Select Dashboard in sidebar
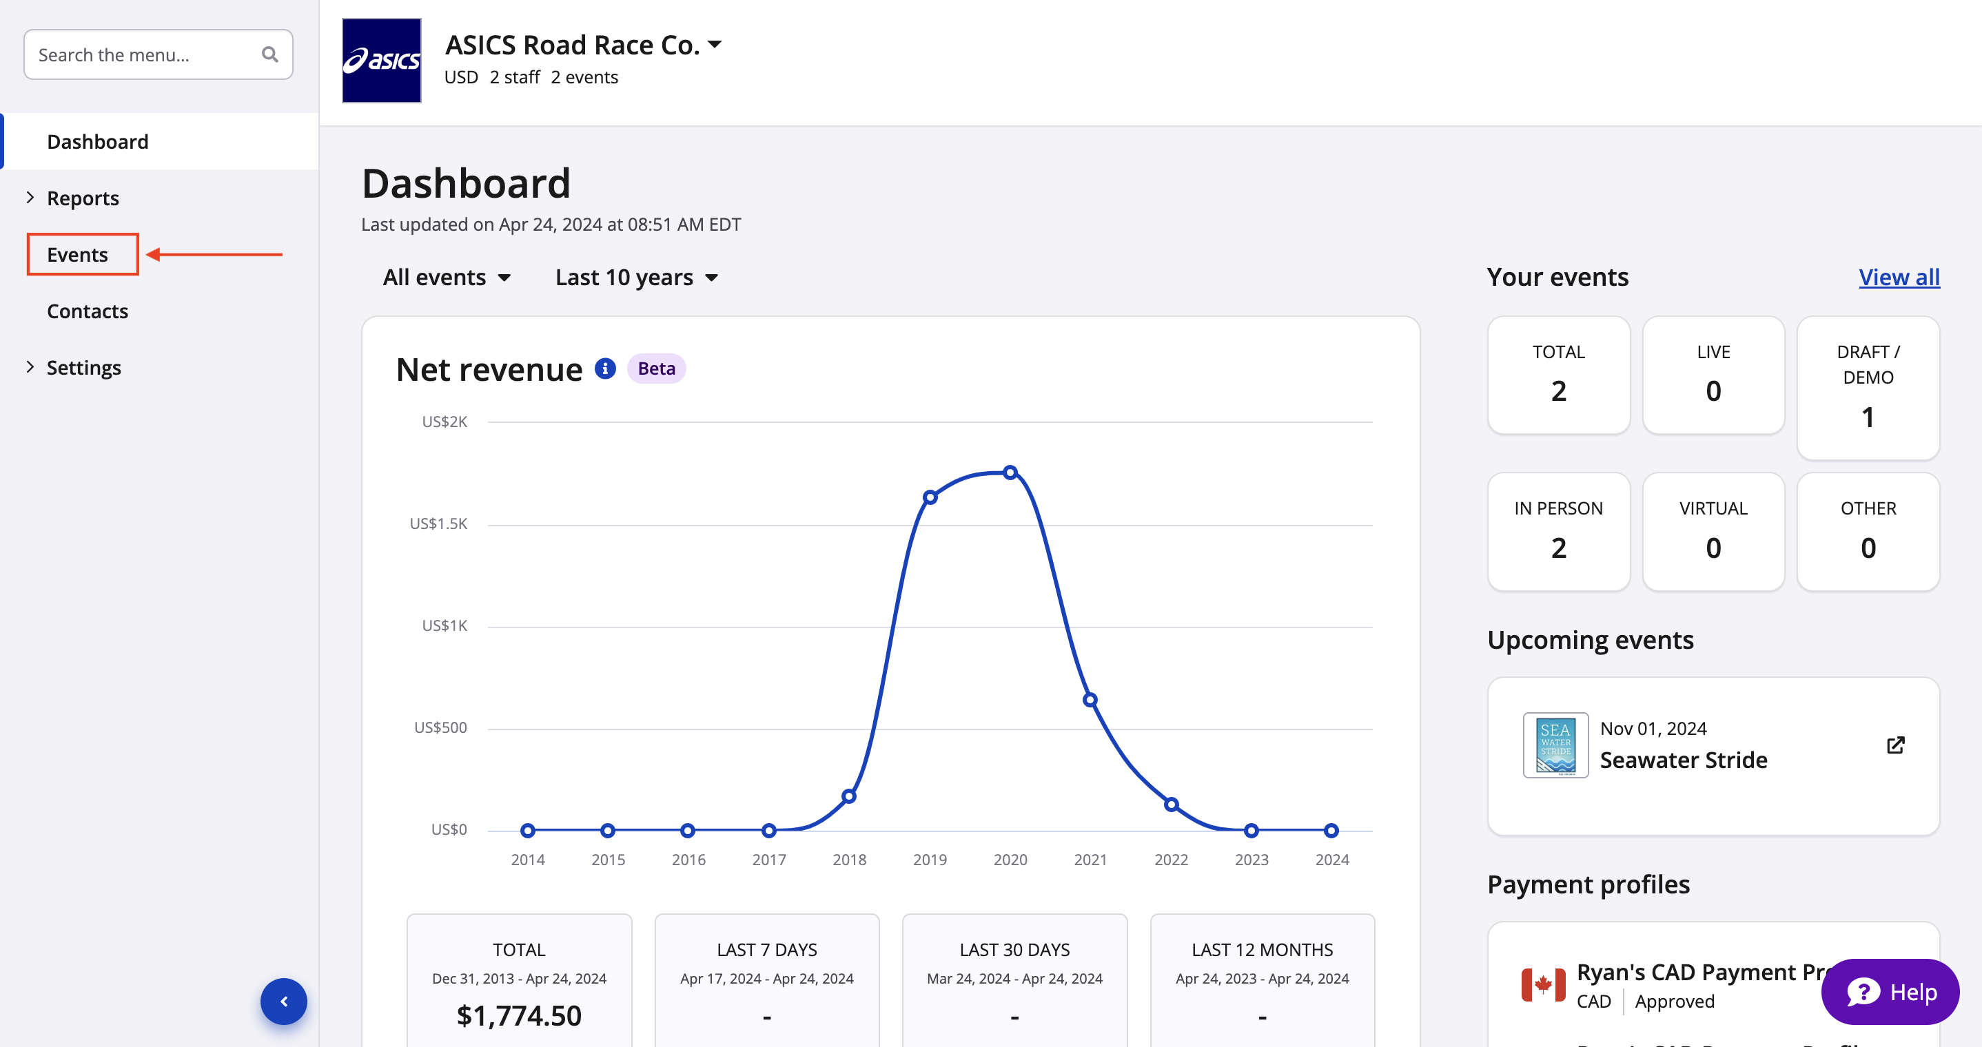 coord(98,141)
